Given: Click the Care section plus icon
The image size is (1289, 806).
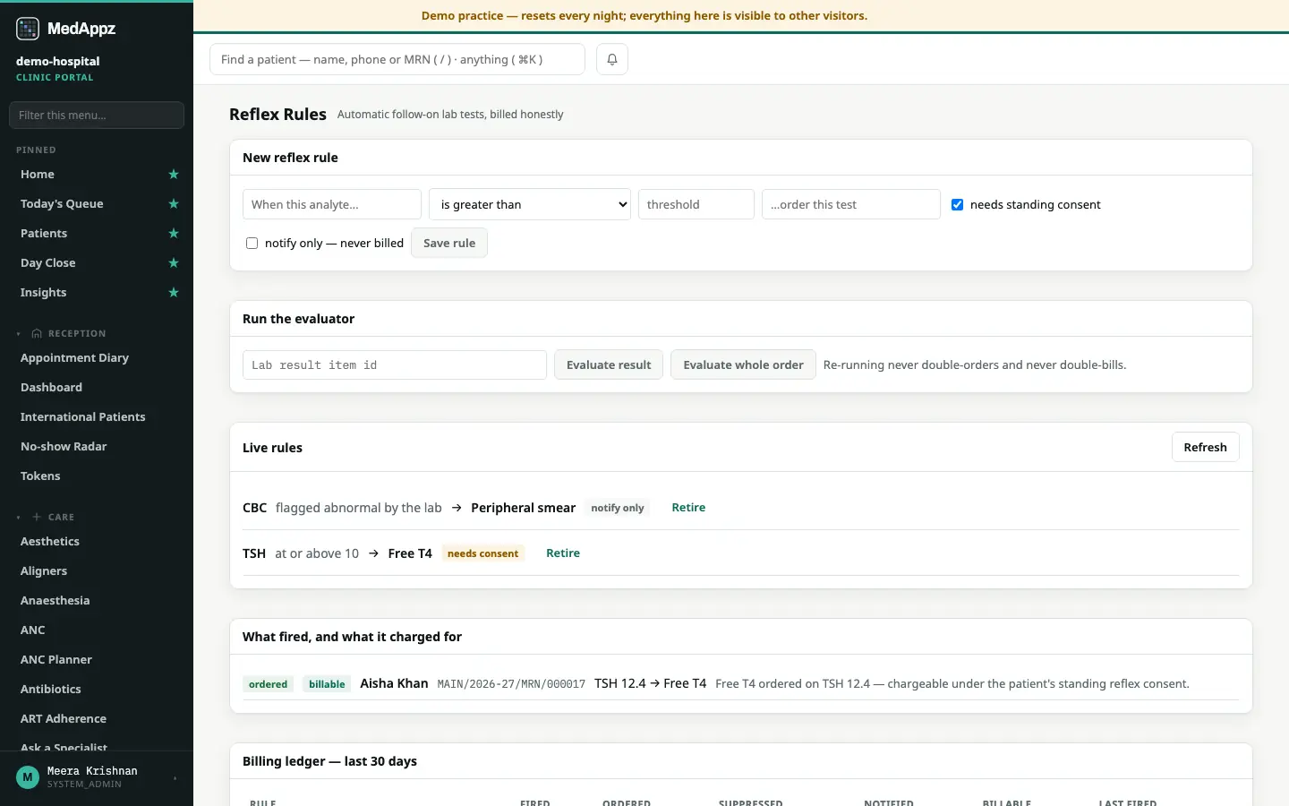Looking at the screenshot, I should [x=37, y=517].
